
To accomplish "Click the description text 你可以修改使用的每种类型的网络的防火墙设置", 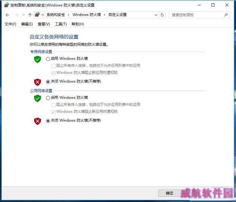I will [69, 45].
